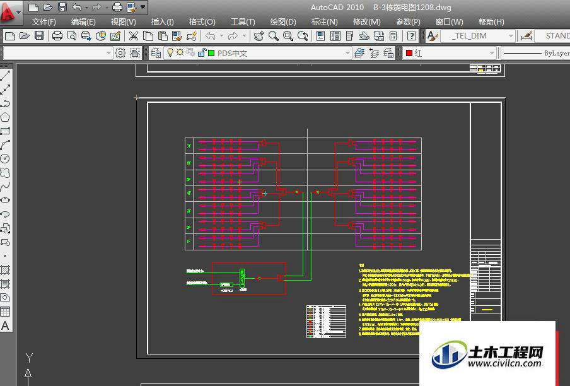Open Plot Preview

tap(72, 35)
